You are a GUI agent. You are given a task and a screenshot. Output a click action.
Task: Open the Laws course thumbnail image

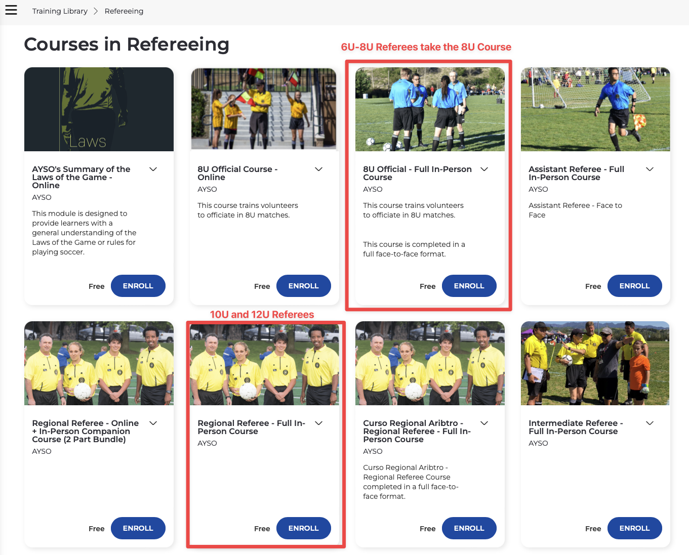click(x=99, y=109)
